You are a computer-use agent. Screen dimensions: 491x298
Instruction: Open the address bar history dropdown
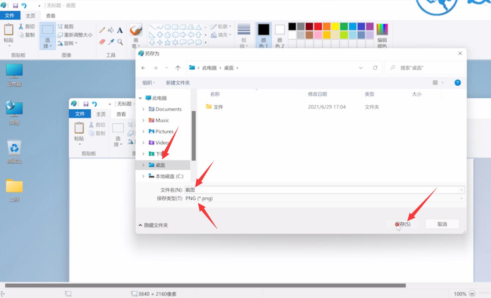point(361,68)
